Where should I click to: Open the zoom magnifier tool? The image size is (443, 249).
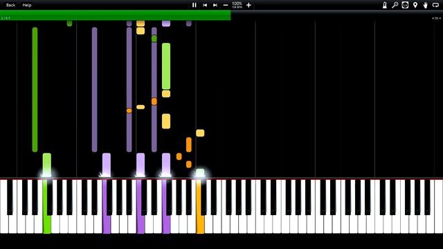(395, 5)
